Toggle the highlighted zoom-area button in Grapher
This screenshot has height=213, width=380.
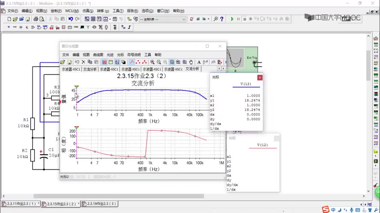pyautogui.click(x=172, y=62)
